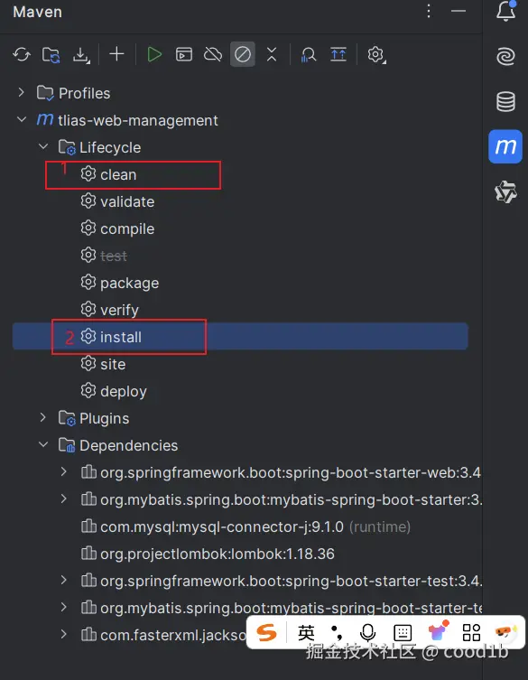528x680 pixels.
Task: Open Maven settings gear in toolbar
Action: (375, 55)
